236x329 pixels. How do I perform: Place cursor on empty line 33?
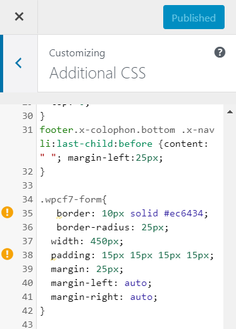coord(130,185)
